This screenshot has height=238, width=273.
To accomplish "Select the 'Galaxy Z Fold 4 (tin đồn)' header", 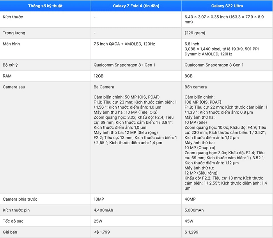I will 136,6.
